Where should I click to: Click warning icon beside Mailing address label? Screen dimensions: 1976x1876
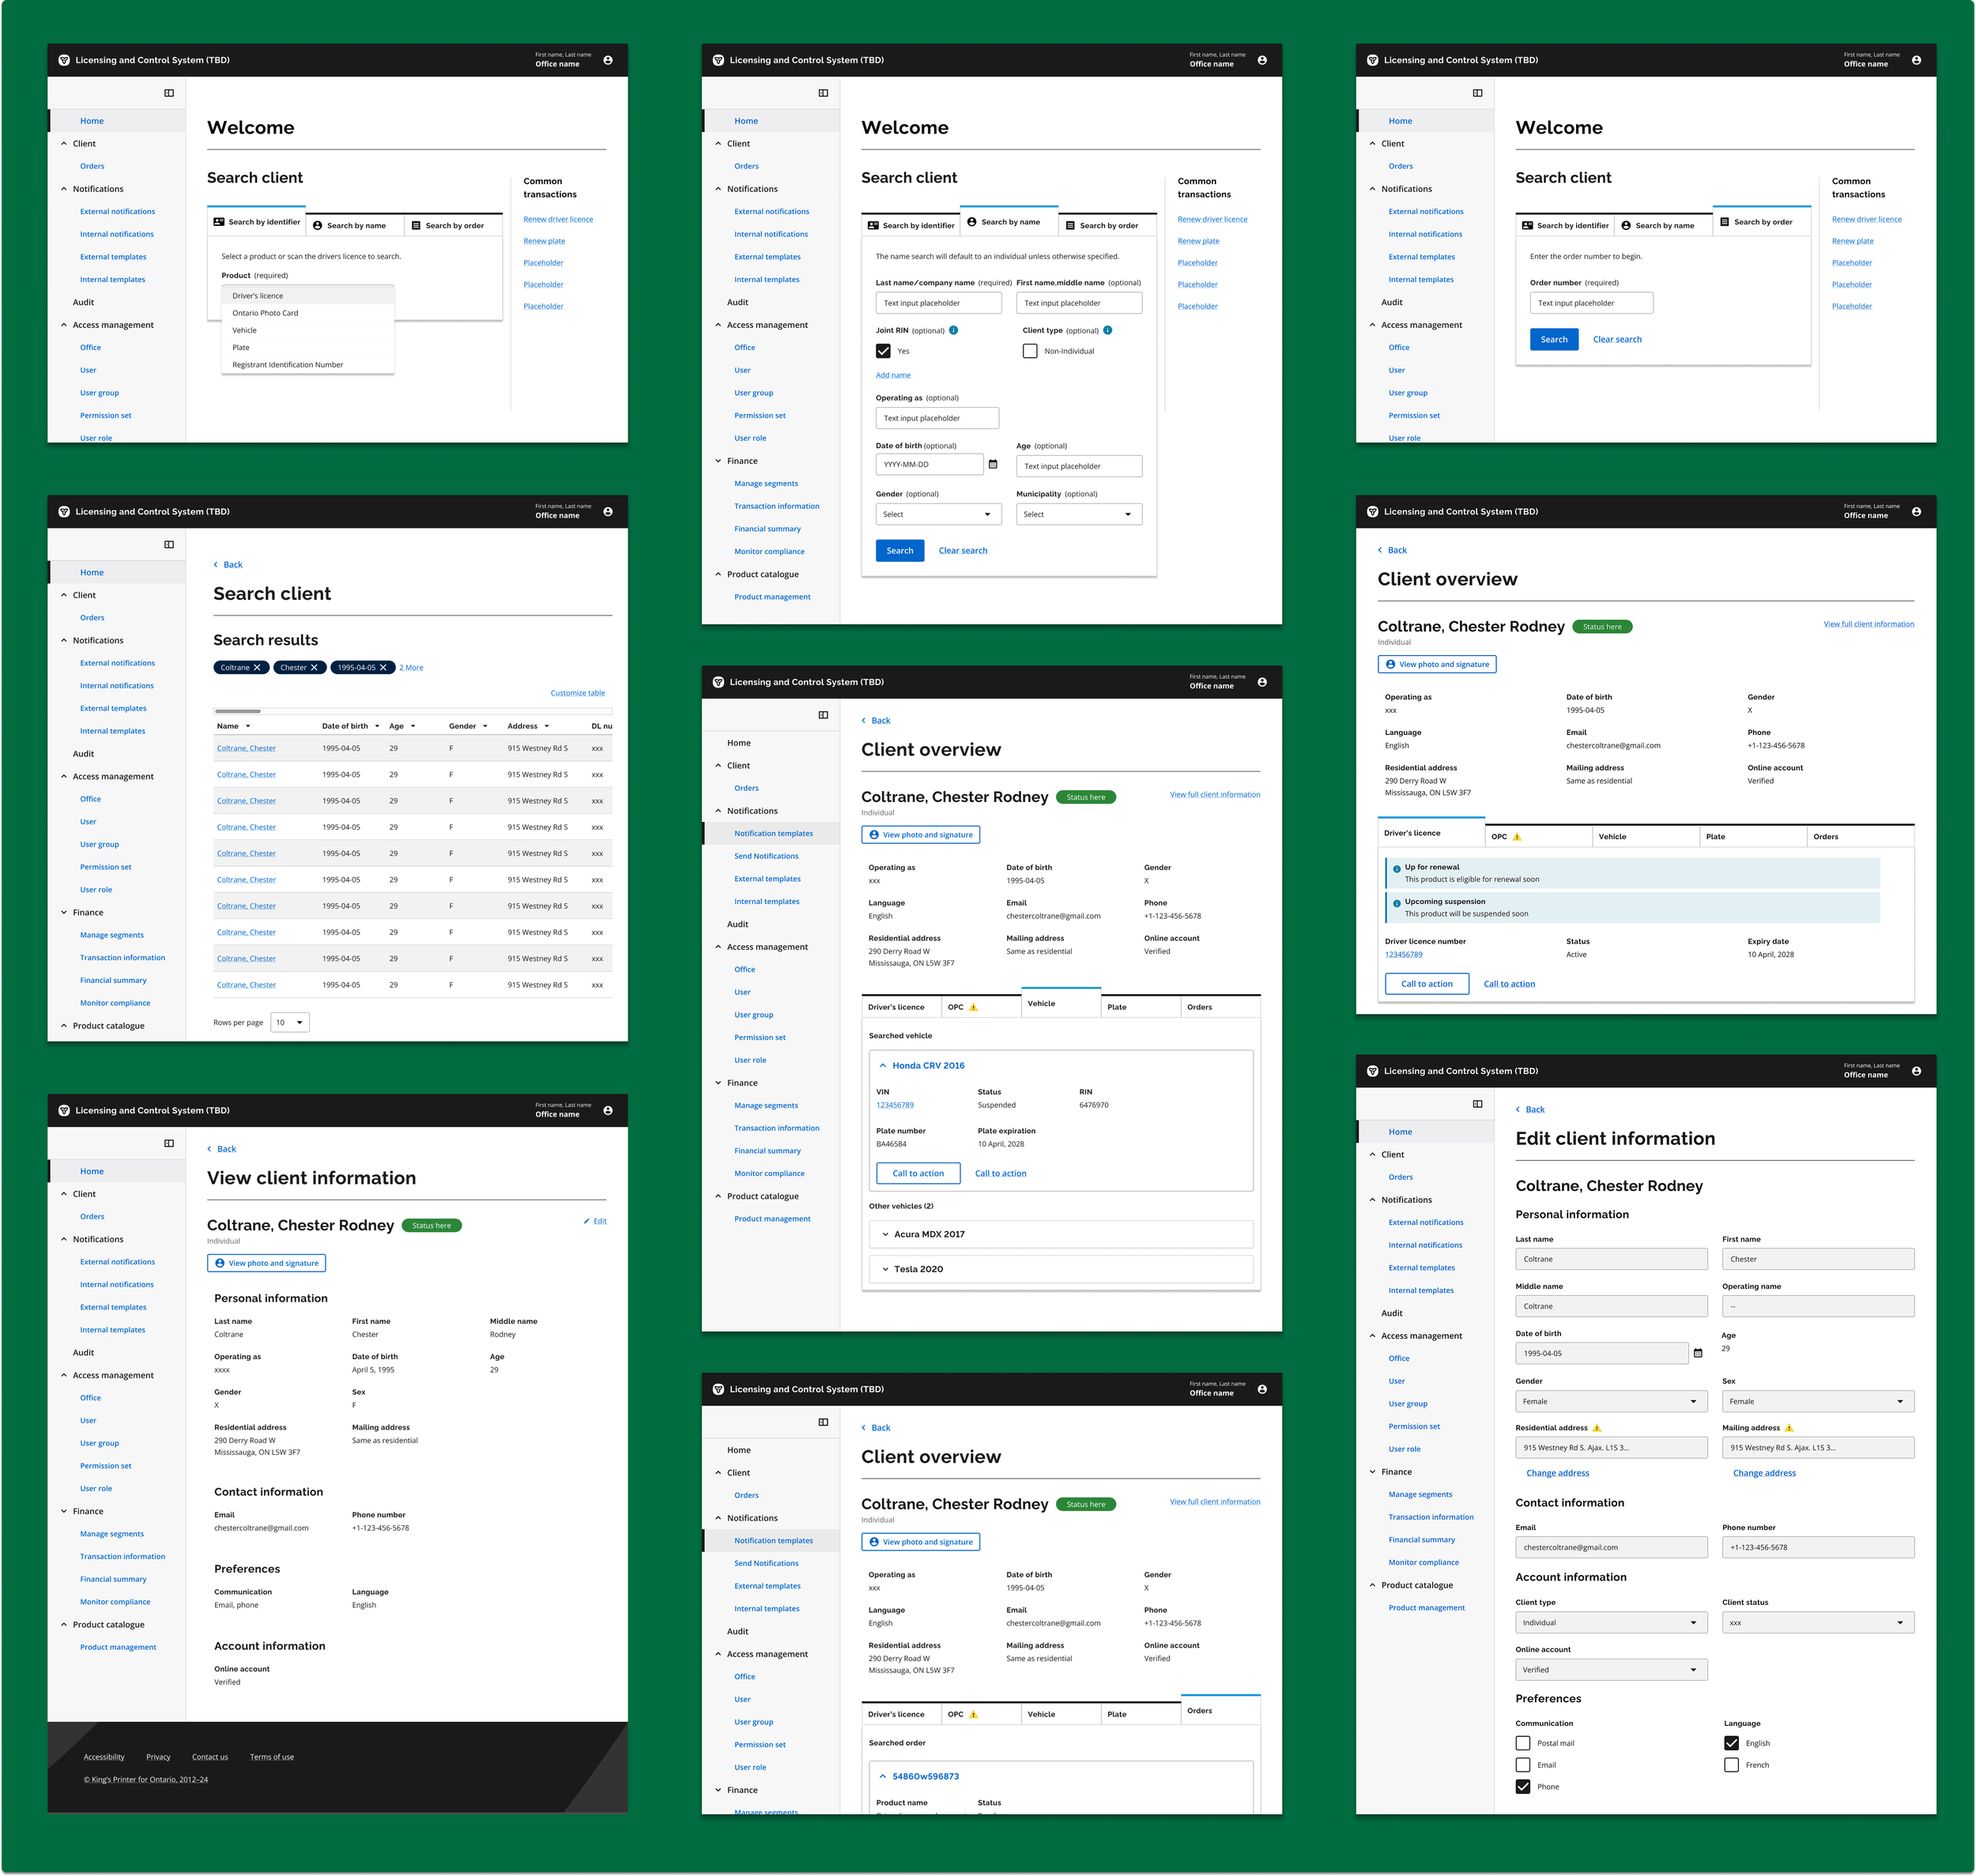click(1789, 1428)
